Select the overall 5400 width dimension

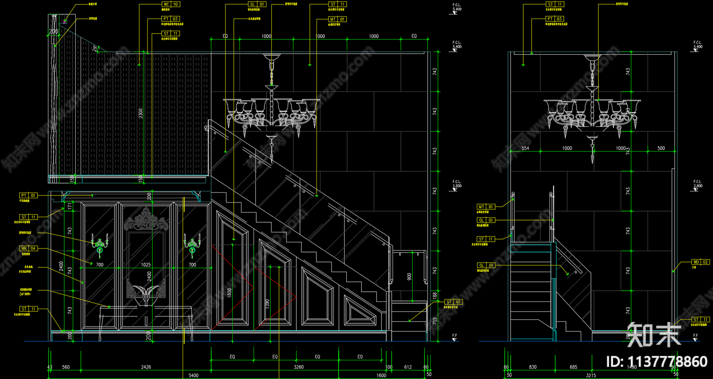click(x=193, y=375)
